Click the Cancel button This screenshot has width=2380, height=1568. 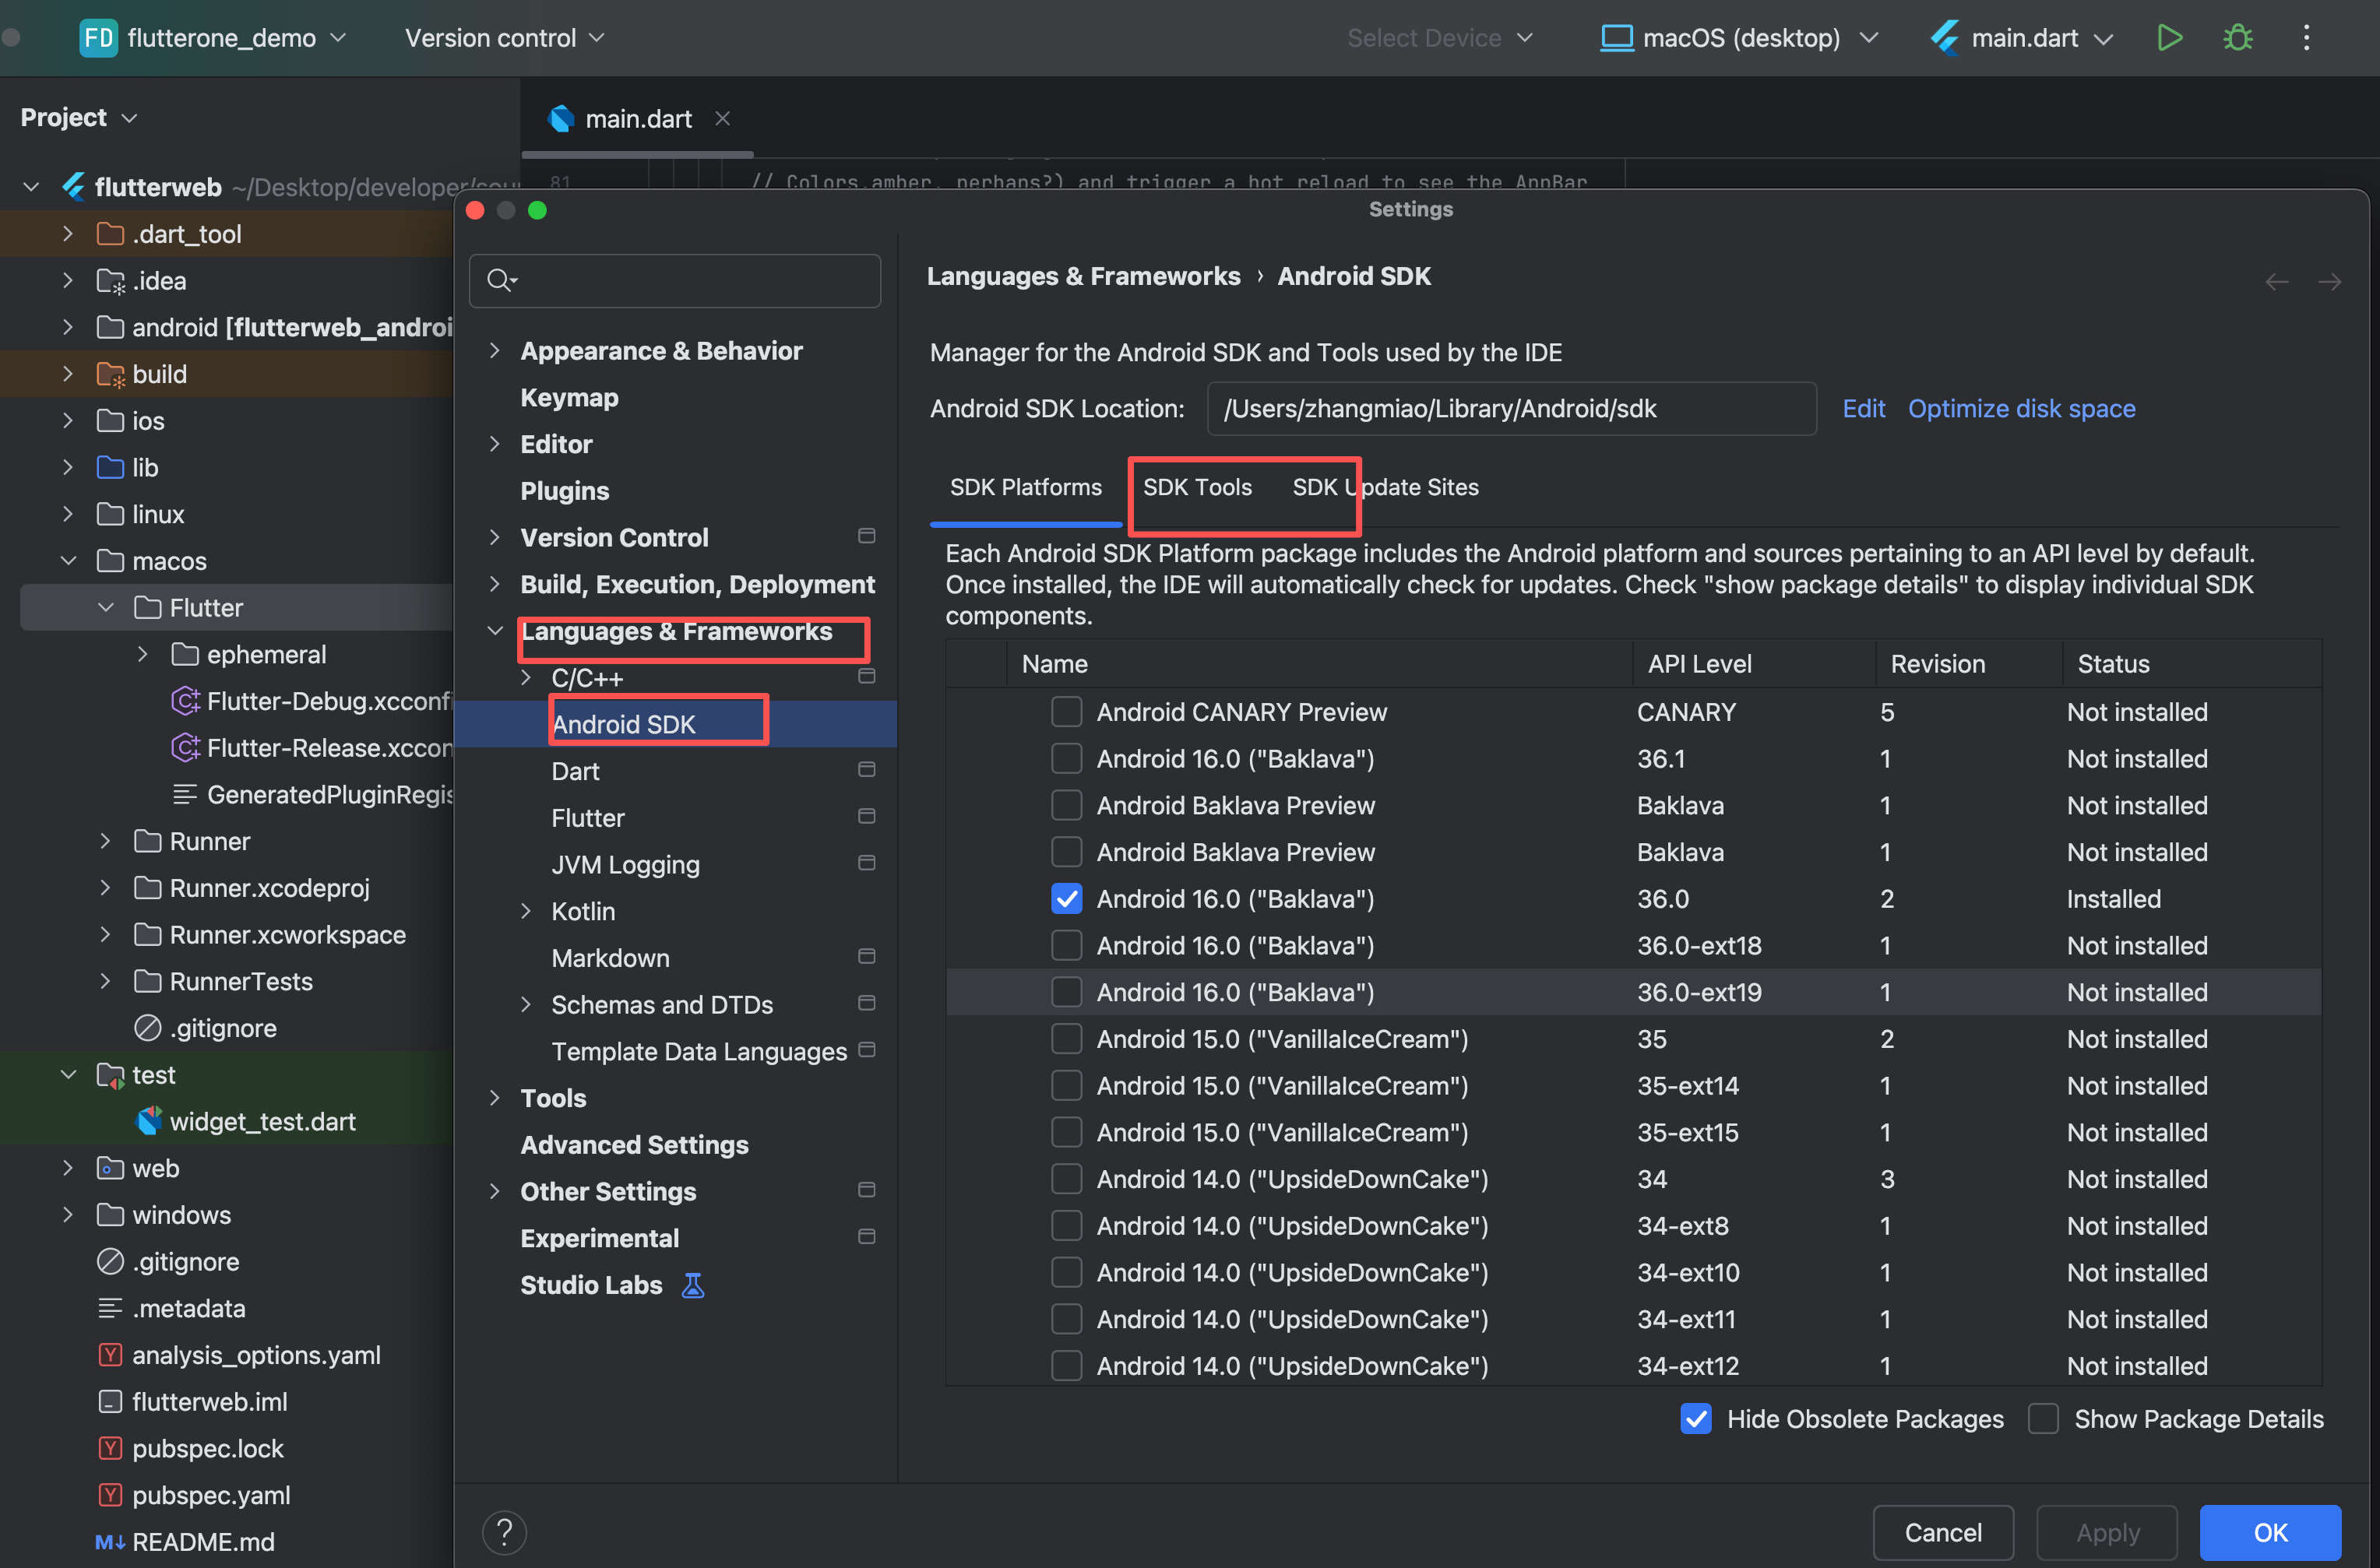pos(1943,1533)
